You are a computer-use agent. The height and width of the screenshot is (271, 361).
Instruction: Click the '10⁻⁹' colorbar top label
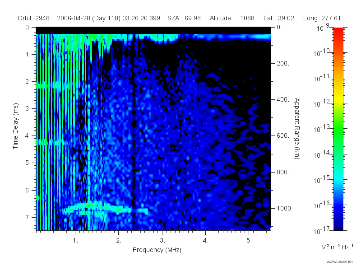click(323, 27)
